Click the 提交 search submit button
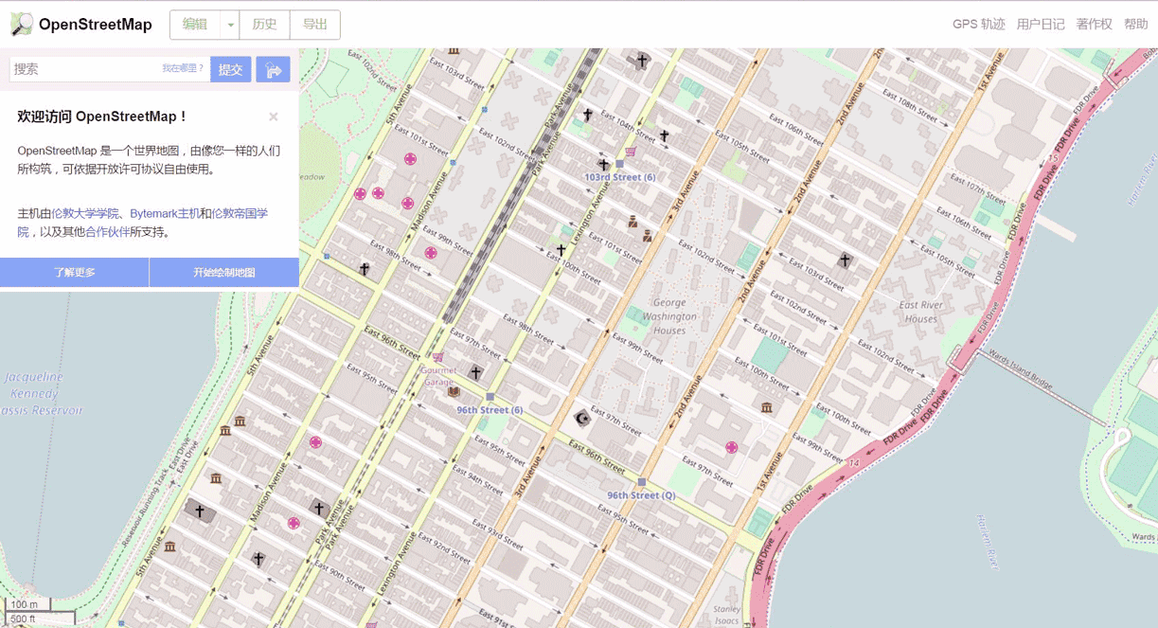 (x=231, y=69)
